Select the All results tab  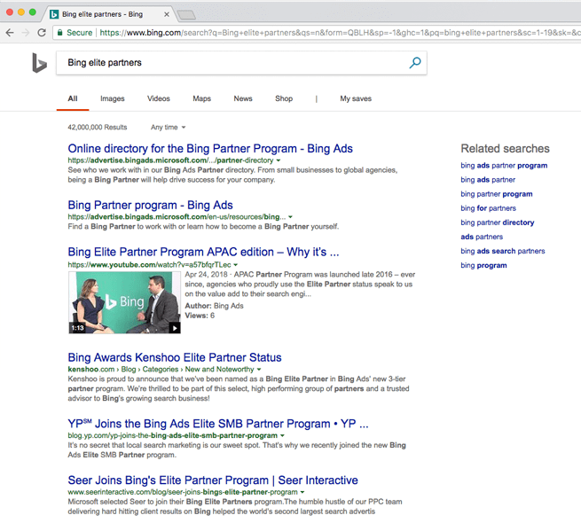(x=73, y=98)
